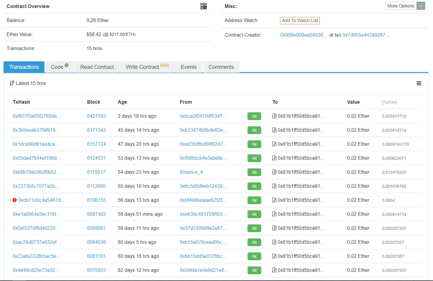Open sender address 0x0efda1e0e9d21e6
Viewport: 433px width, 281px height.
pyautogui.click(x=204, y=270)
